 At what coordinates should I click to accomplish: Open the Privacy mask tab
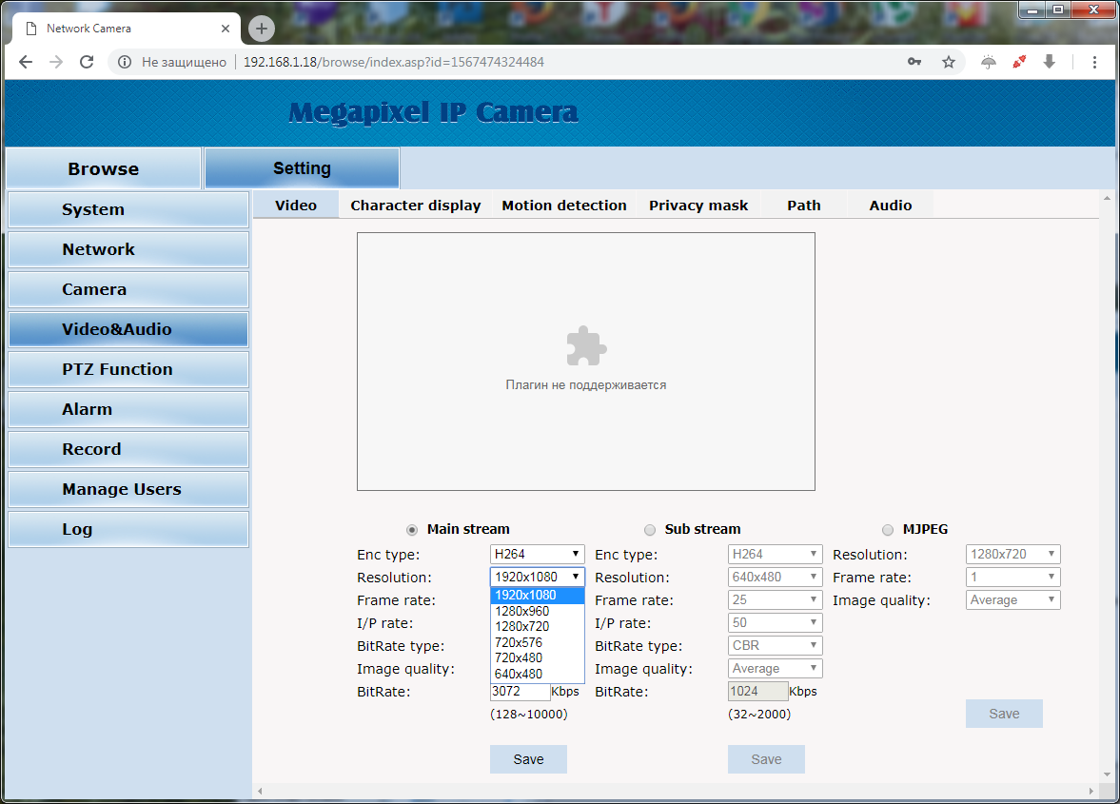(x=698, y=206)
